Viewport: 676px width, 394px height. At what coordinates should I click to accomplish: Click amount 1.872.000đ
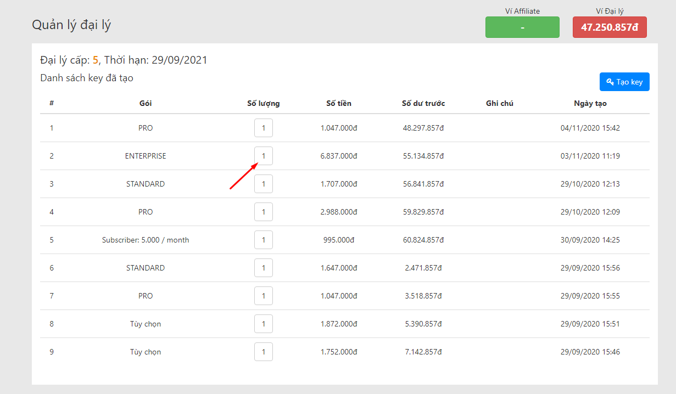point(339,324)
